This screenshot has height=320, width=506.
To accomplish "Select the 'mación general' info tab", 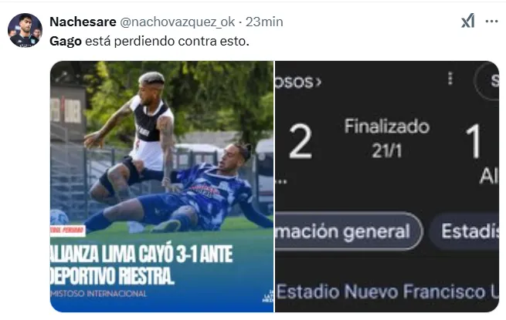I will pyautogui.click(x=348, y=231).
